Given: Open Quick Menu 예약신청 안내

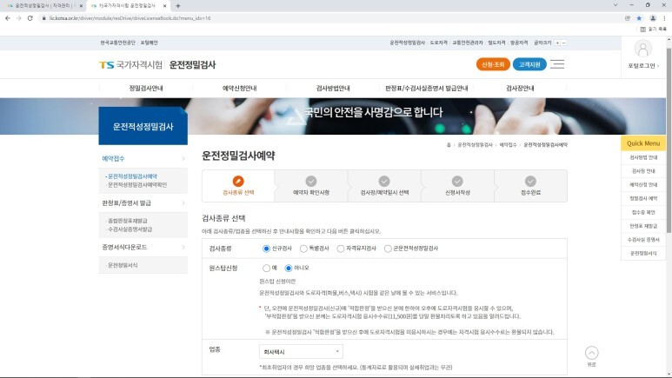Looking at the screenshot, I should 643,185.
